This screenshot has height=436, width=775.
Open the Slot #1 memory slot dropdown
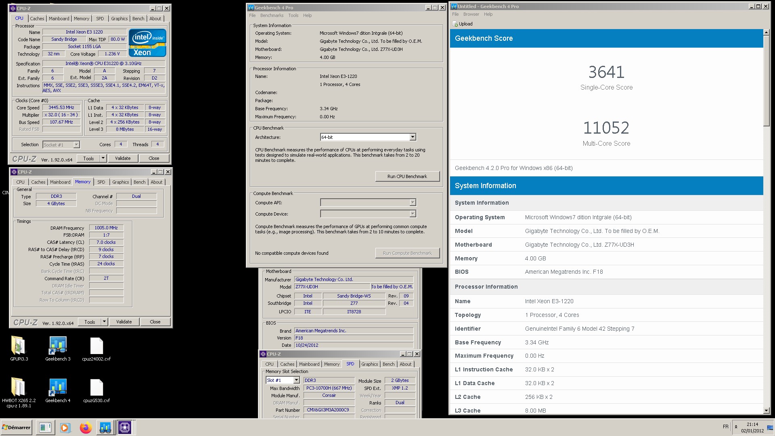(x=296, y=380)
